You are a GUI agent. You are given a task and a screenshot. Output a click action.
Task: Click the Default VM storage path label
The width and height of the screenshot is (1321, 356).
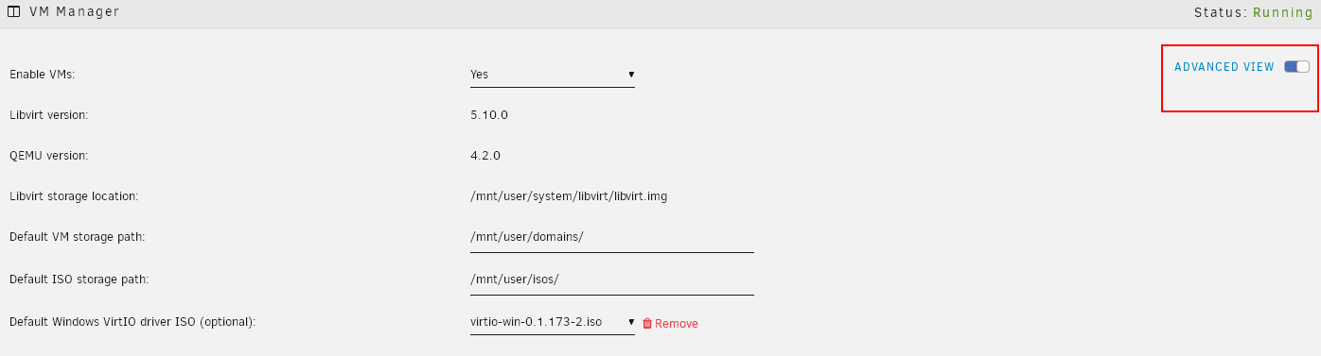[x=77, y=237]
